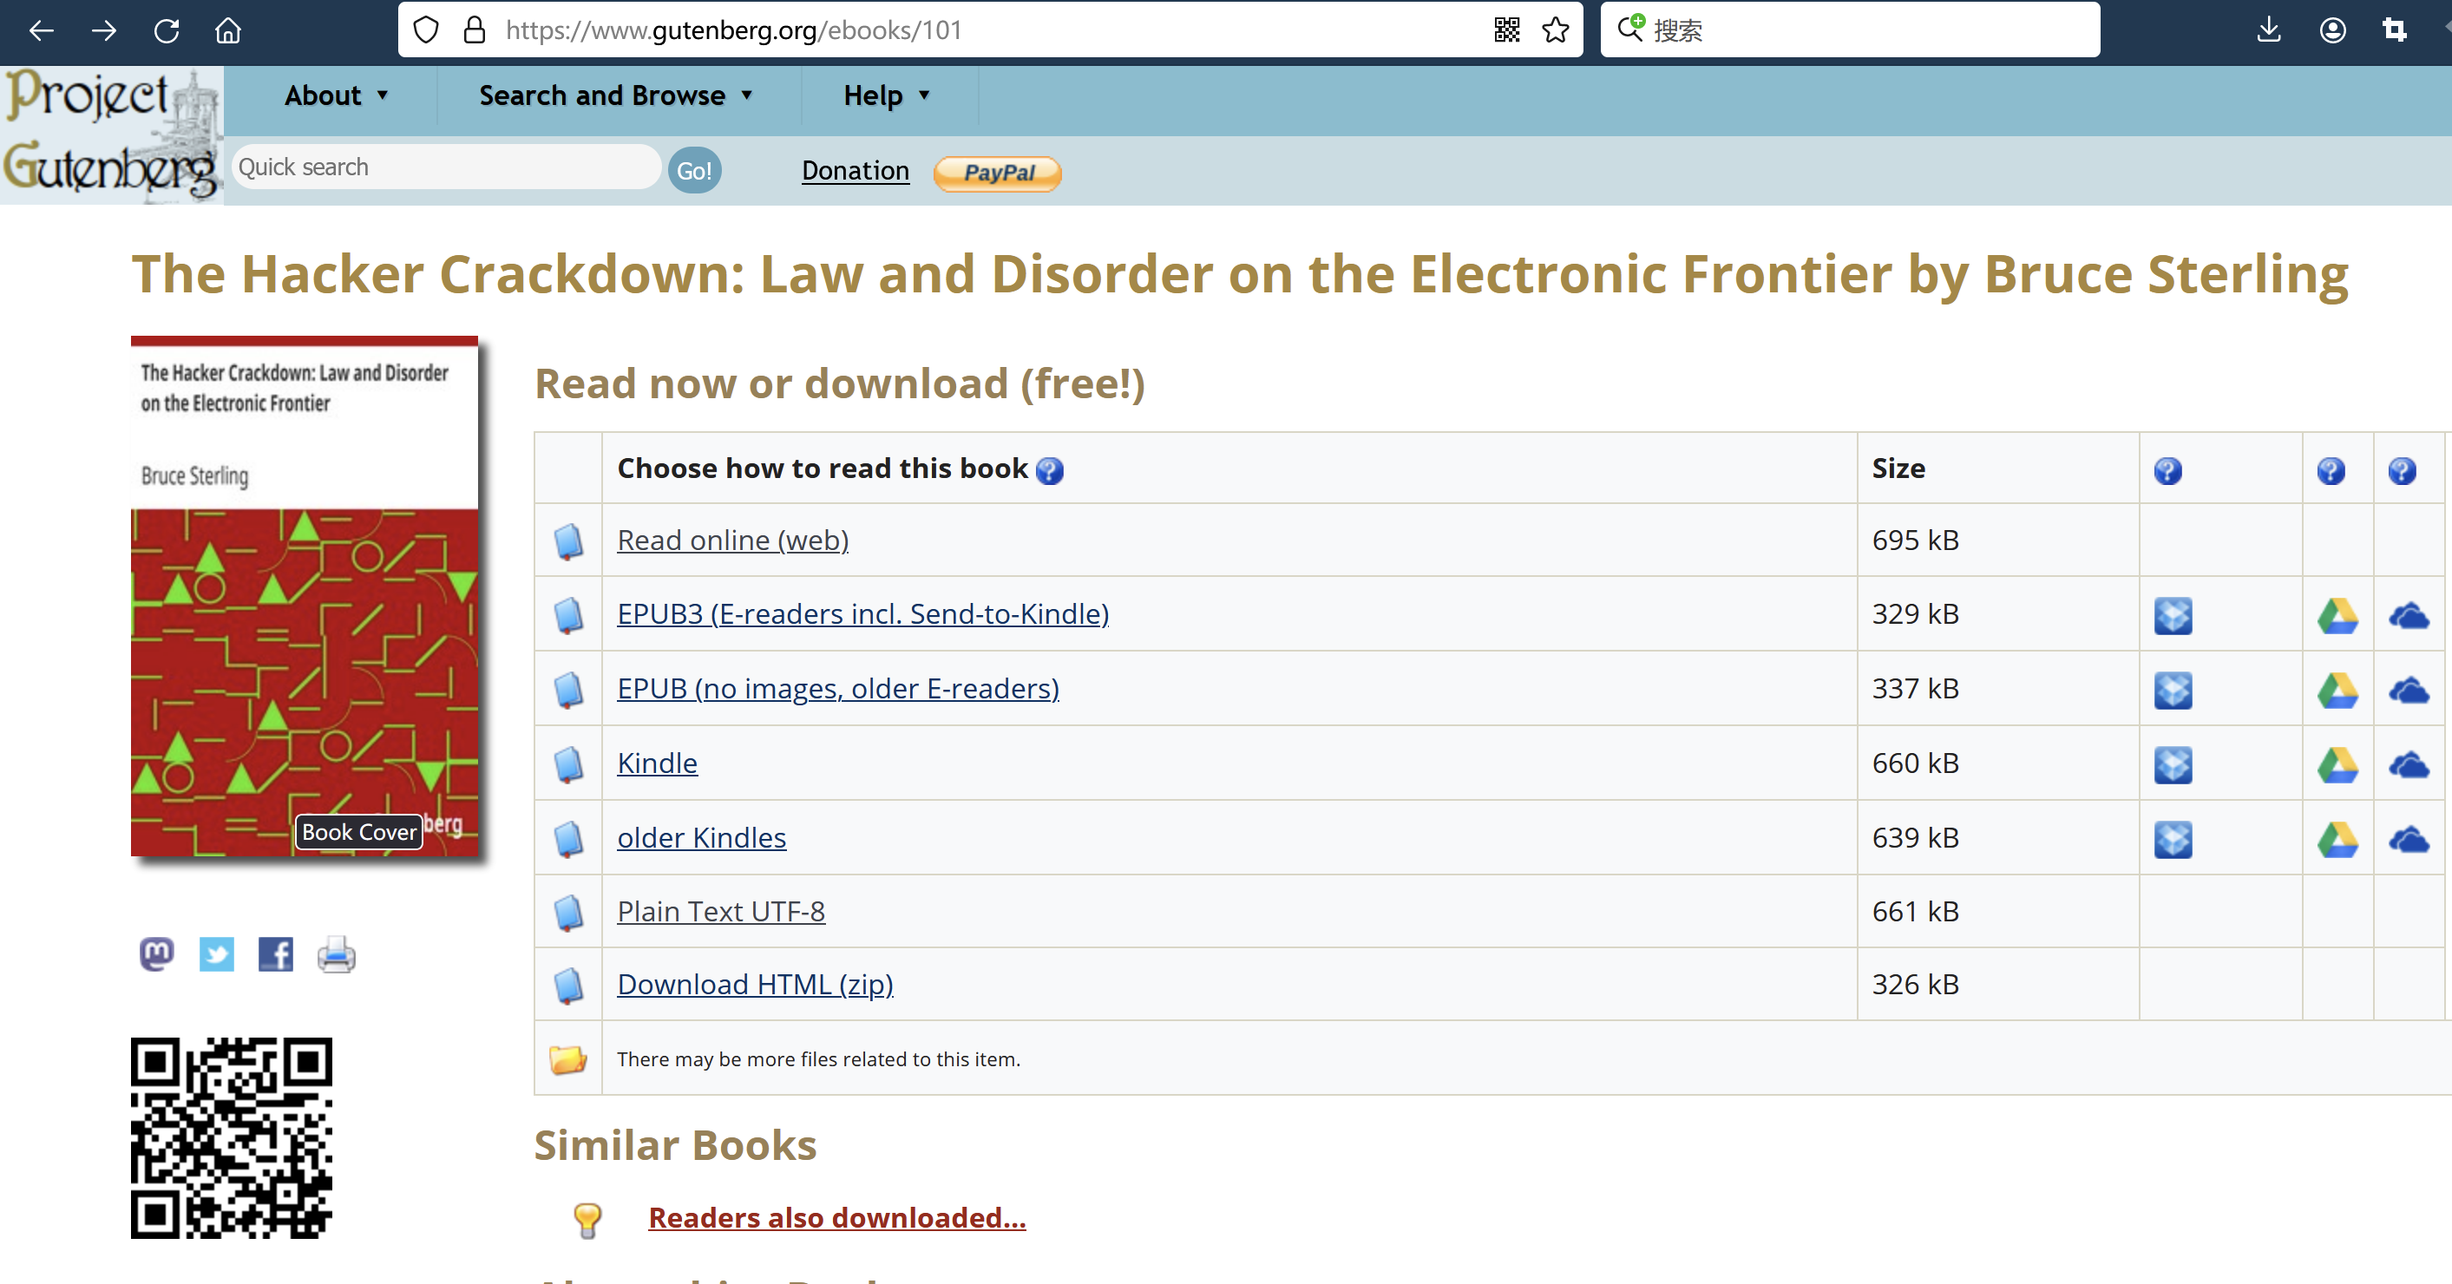Viewport: 2452px width, 1284px height.
Task: Open help icon next to 'Choose how to read this book'
Action: coord(1049,470)
